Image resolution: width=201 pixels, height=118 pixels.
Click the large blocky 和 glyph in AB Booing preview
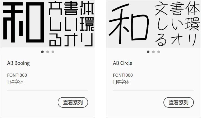pos(24,22)
